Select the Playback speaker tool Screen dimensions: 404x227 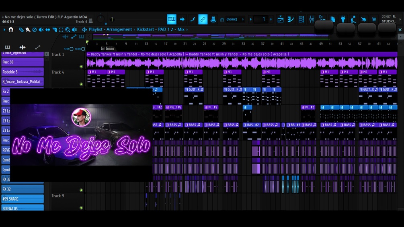tap(74, 30)
